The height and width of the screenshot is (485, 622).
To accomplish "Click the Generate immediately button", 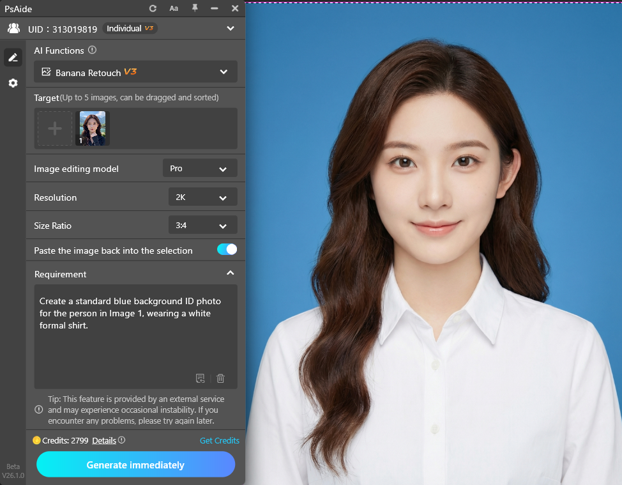I will coord(135,465).
